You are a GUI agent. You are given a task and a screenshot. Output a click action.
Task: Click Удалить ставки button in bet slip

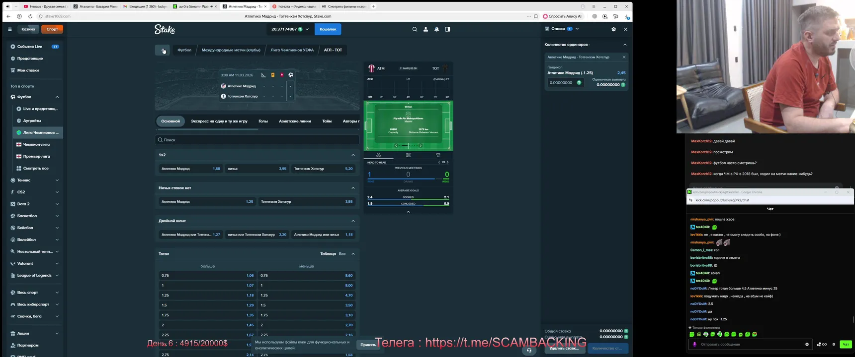pyautogui.click(x=564, y=349)
